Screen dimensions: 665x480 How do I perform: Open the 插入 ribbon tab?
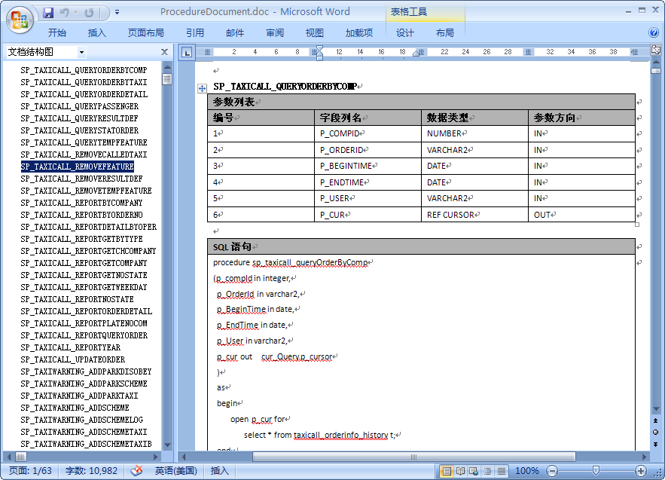pos(96,32)
